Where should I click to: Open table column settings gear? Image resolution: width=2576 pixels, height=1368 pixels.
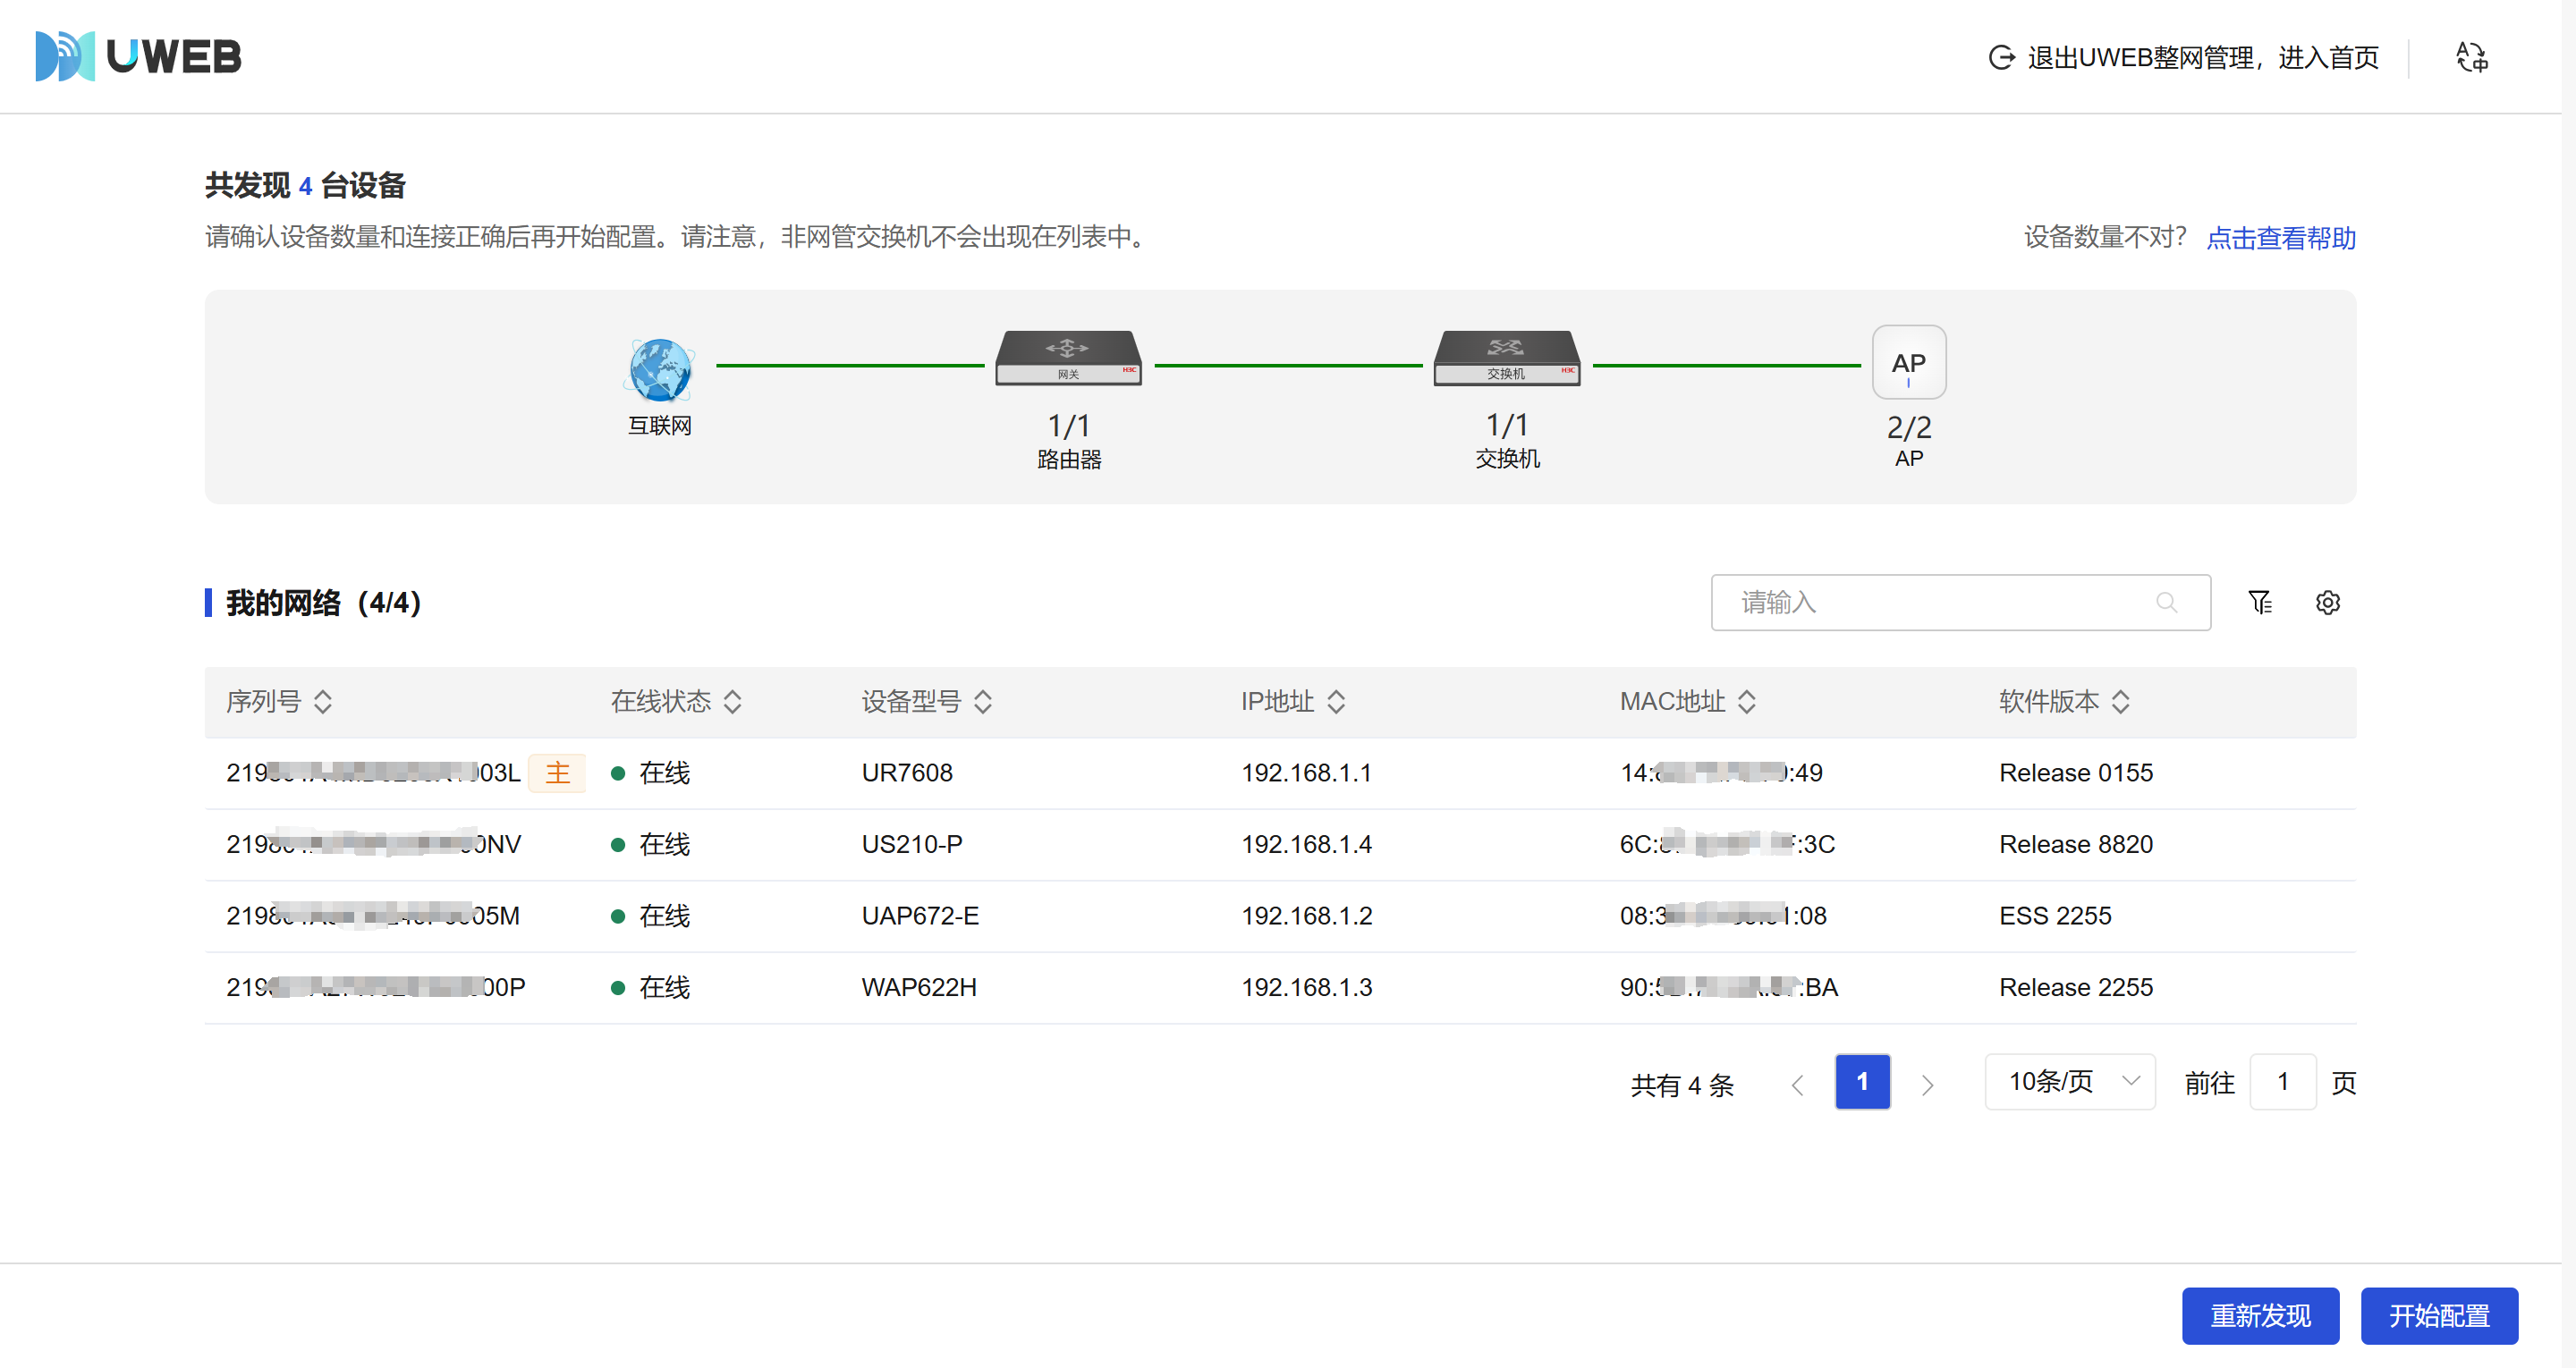coord(2327,602)
